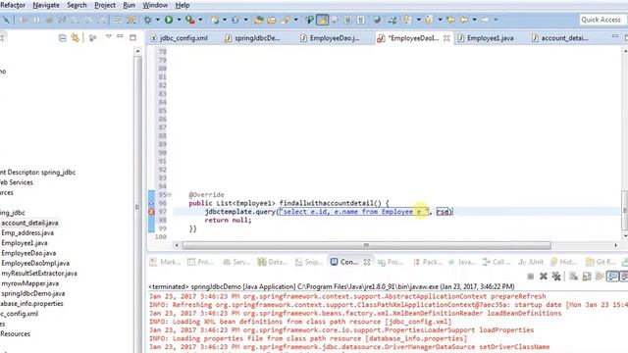The width and height of the screenshot is (628, 353).
Task: Open the Run menu
Action: (129, 5)
